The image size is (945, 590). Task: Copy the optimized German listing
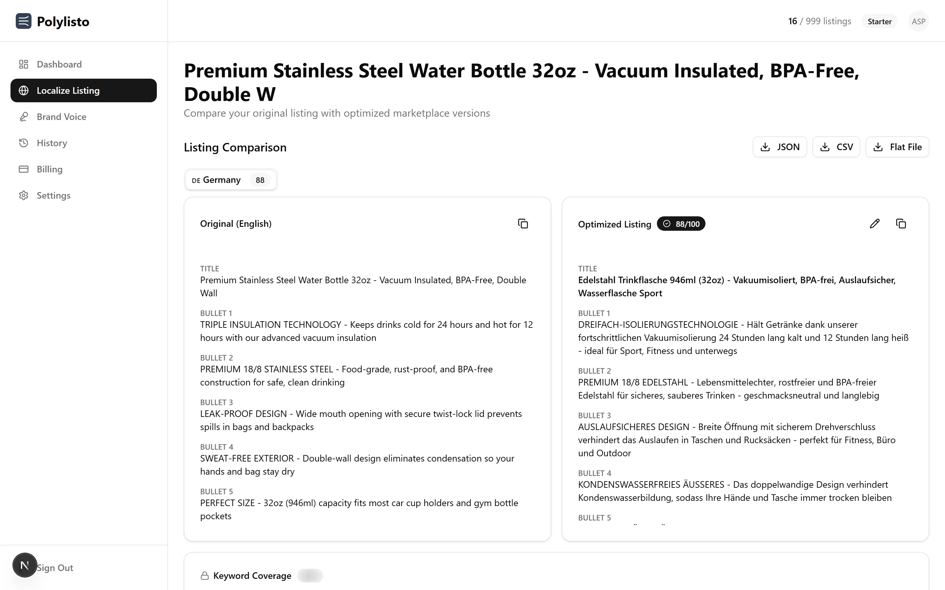coord(901,224)
